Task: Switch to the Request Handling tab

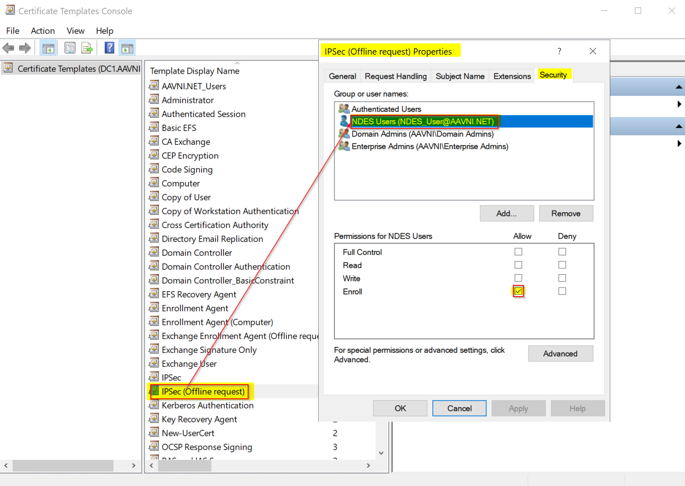Action: pyautogui.click(x=395, y=76)
